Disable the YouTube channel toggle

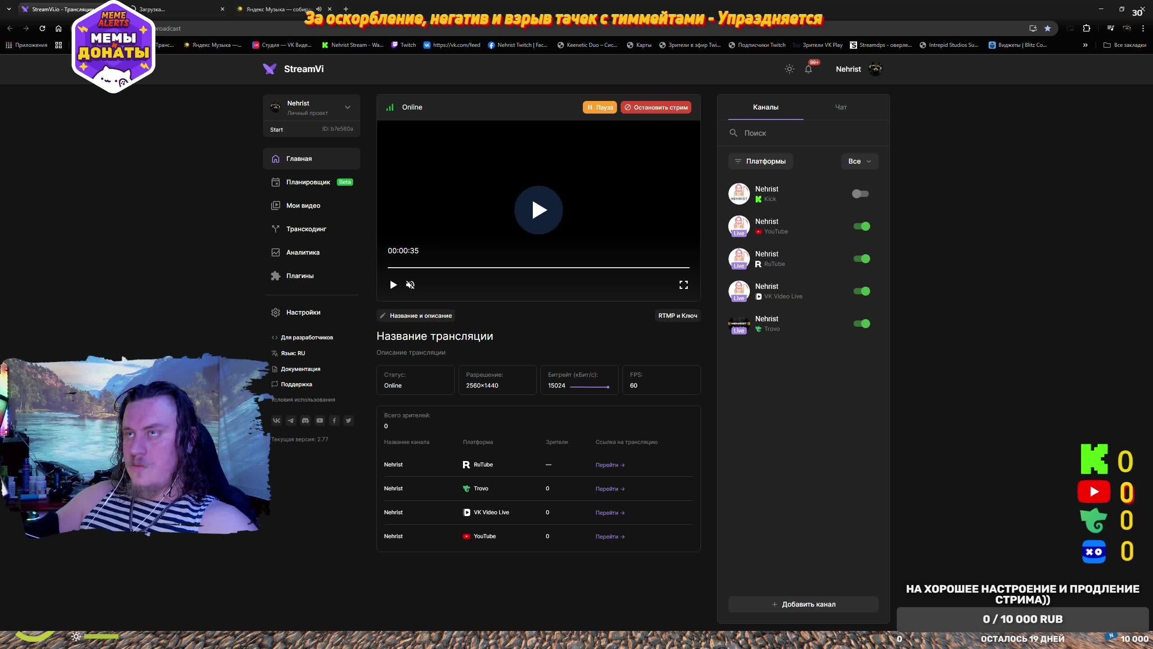coord(861,226)
